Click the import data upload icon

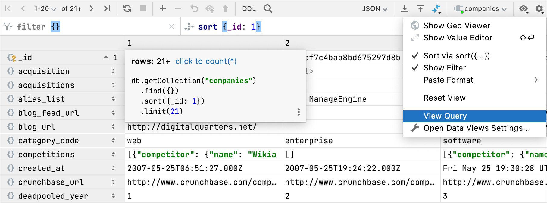(x=420, y=8)
